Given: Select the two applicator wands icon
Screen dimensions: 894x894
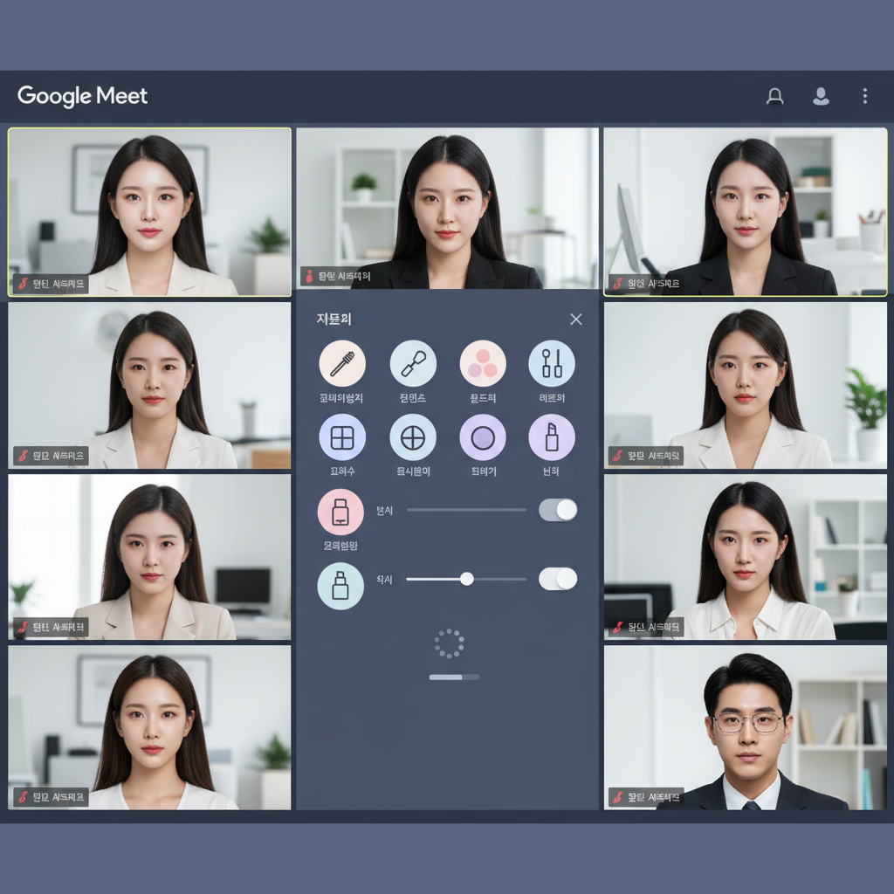Looking at the screenshot, I should point(552,363).
